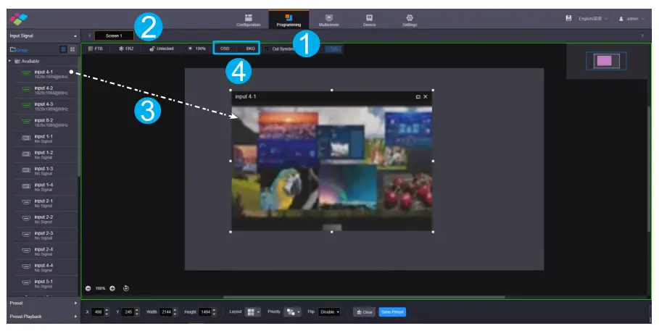This screenshot has height=331, width=659.
Task: Toggle the Unlocked lock button
Action: [162, 49]
